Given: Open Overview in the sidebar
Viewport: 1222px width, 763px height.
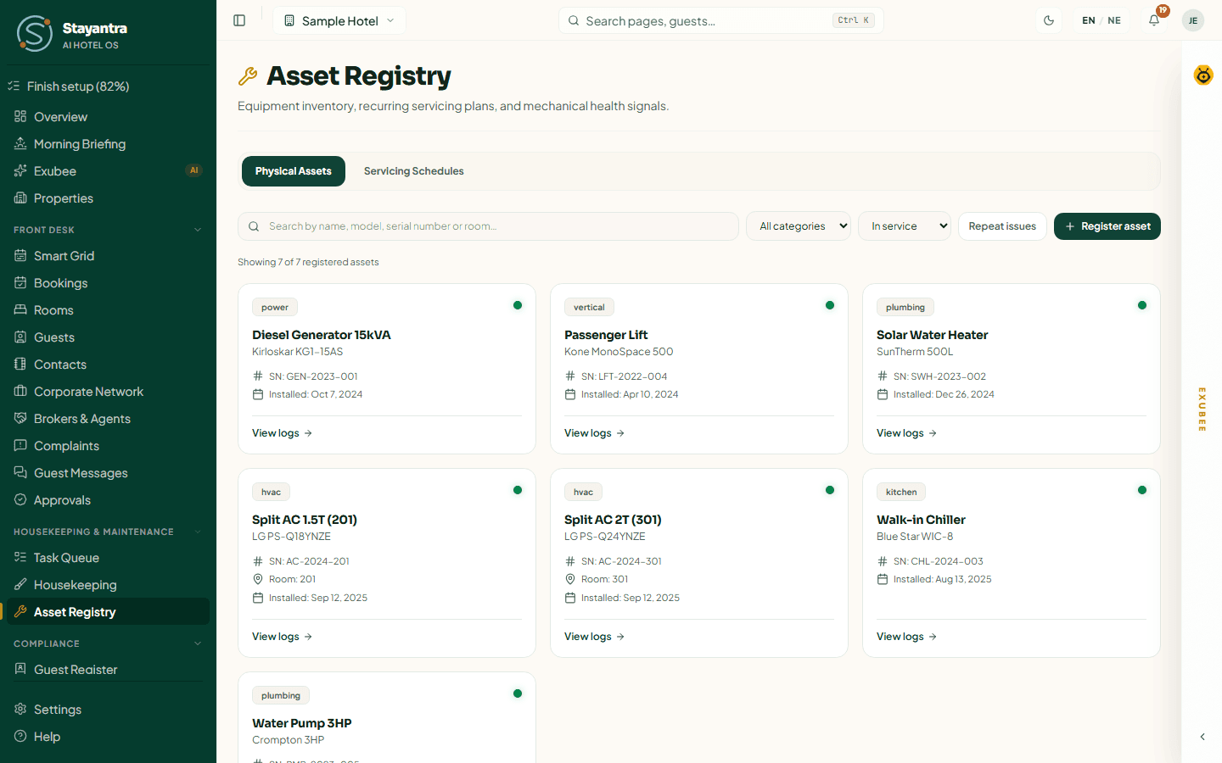Looking at the screenshot, I should click(108, 117).
